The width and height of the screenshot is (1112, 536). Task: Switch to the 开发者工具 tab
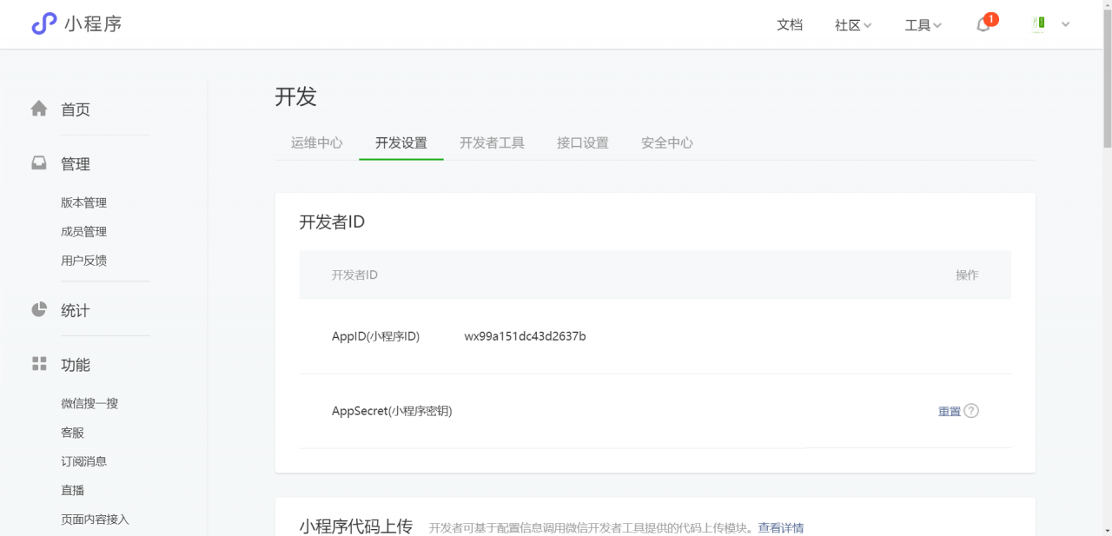point(492,142)
